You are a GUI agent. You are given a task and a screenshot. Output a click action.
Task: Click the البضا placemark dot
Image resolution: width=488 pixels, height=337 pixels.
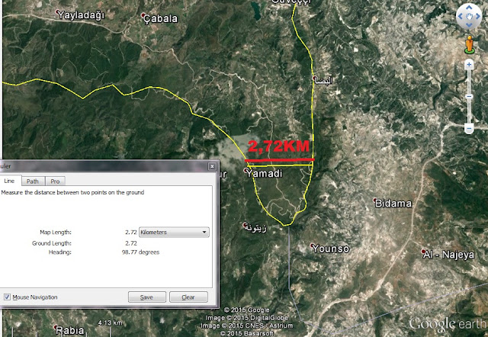pos(315,78)
